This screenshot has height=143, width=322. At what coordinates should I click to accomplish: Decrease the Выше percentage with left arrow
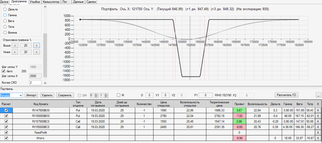(x=15, y=45)
